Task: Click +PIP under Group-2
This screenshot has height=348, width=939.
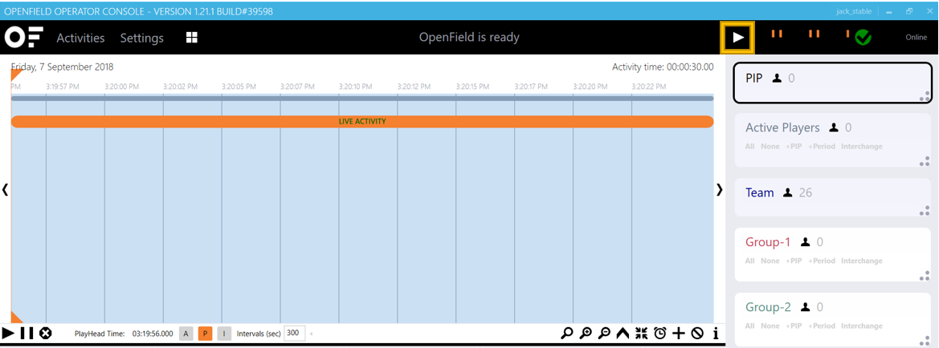Action: pyautogui.click(x=794, y=326)
